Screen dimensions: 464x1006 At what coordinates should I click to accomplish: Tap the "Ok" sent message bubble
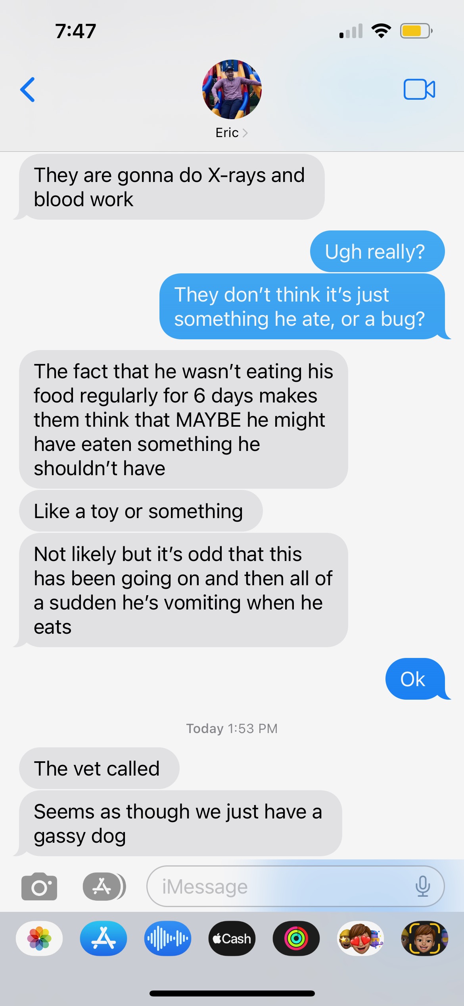[x=415, y=679]
